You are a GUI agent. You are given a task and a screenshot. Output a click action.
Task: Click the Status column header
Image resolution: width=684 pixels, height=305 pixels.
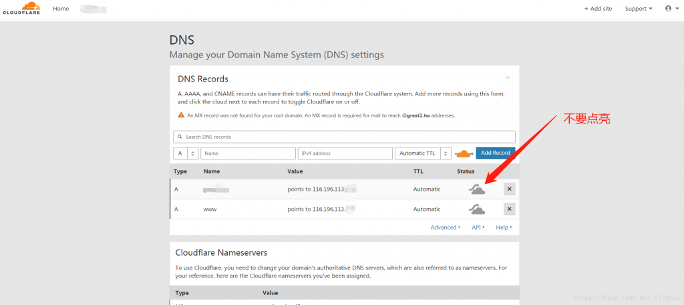click(466, 172)
